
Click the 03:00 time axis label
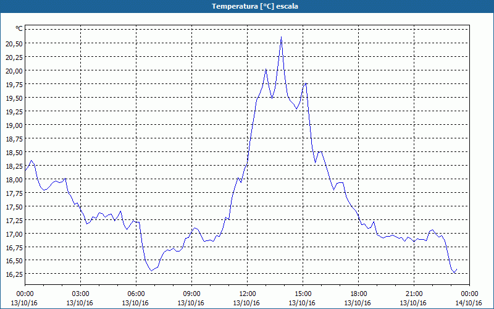[x=80, y=294]
